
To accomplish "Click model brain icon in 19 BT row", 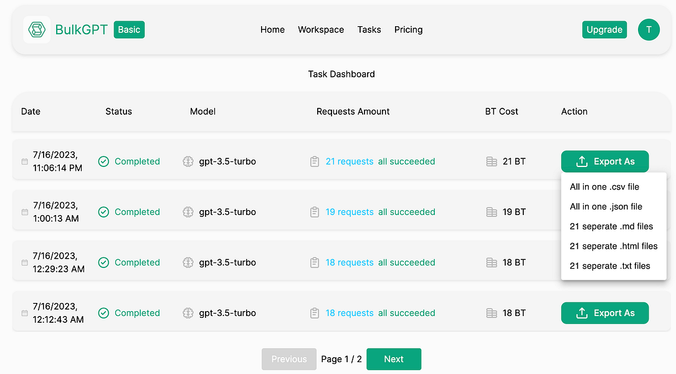I will coord(188,212).
